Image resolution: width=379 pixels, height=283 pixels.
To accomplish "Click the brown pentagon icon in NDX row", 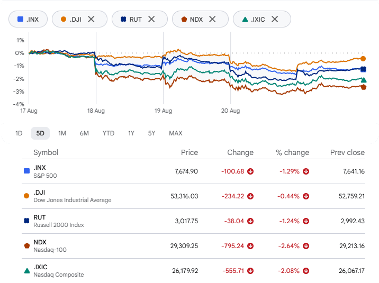I will coord(27,245).
